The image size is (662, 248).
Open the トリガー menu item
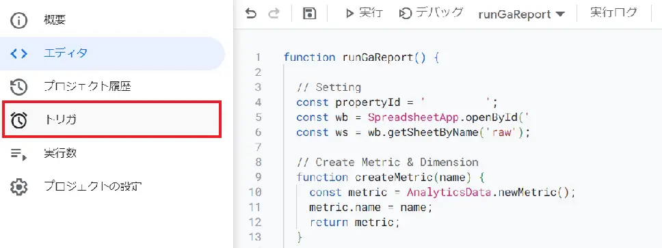[111, 120]
